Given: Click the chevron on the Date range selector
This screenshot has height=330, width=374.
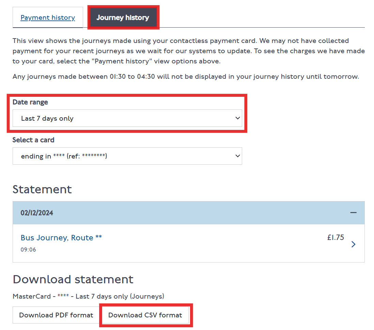Looking at the screenshot, I should coord(238,118).
